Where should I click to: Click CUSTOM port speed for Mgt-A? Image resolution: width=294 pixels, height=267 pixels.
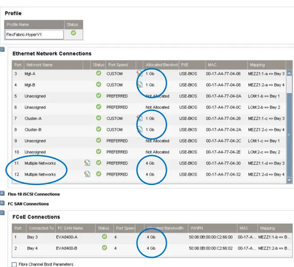tap(115, 74)
